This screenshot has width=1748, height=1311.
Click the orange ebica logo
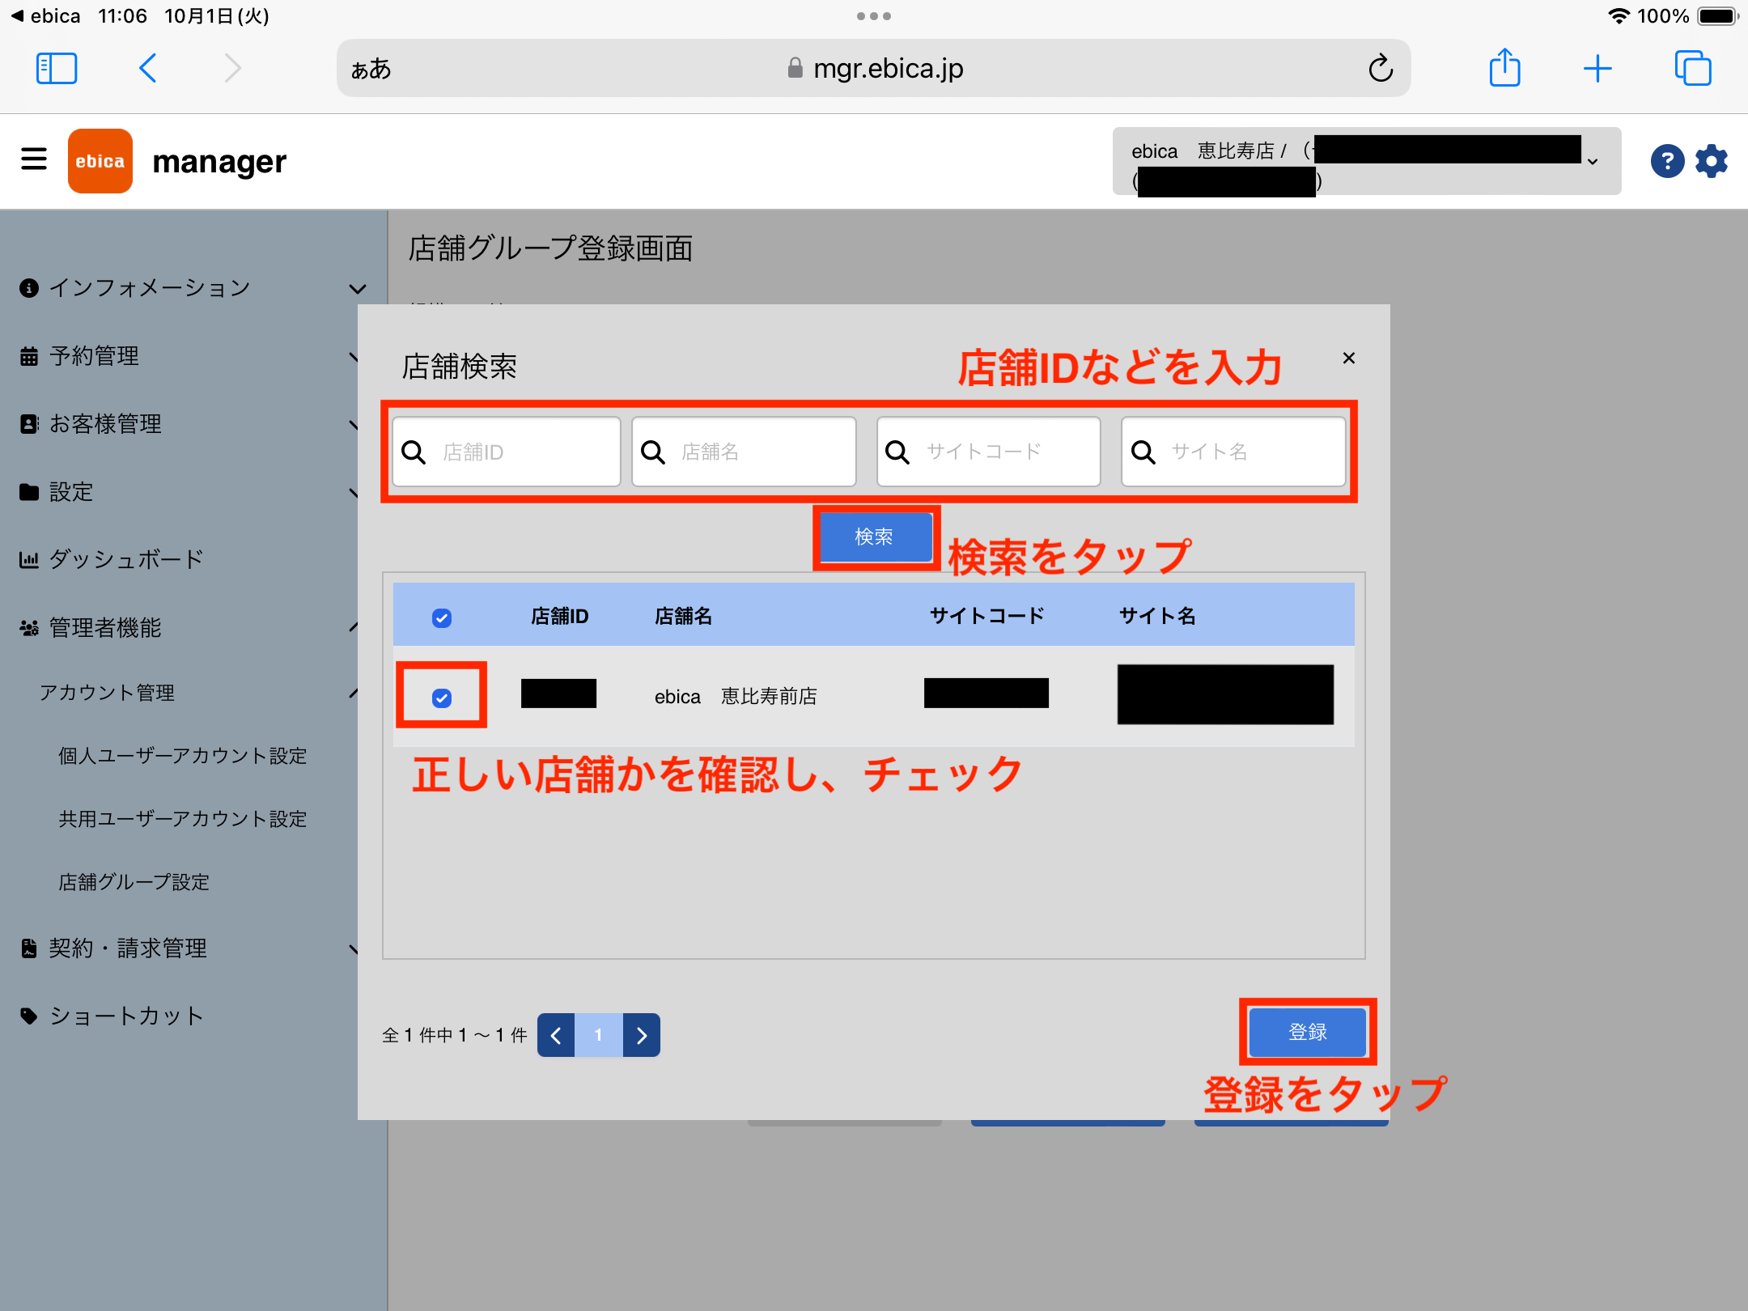click(100, 161)
